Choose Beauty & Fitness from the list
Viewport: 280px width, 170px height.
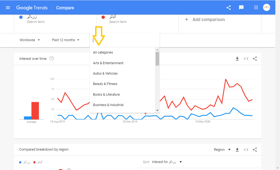pyautogui.click(x=105, y=84)
